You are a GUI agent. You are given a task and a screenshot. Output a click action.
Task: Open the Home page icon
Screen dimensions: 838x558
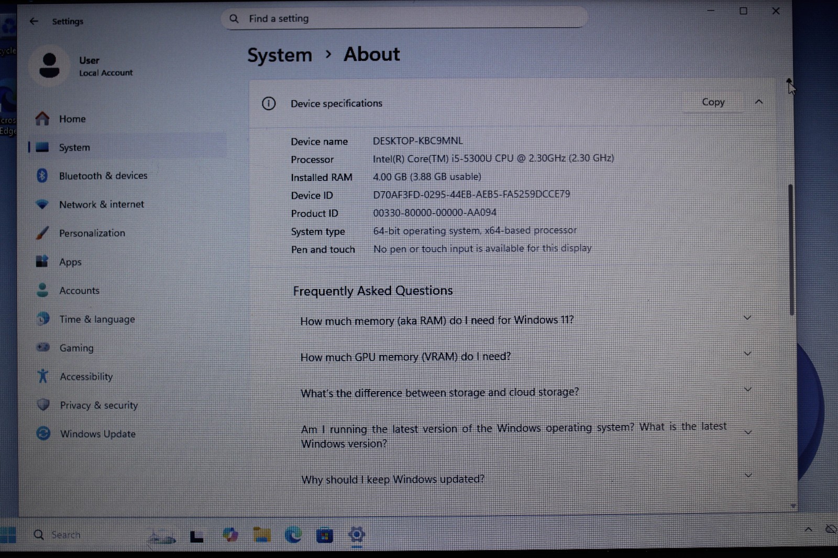[42, 119]
